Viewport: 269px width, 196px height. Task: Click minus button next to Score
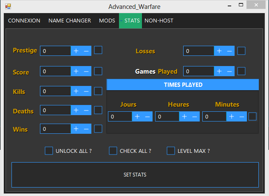click(86, 71)
